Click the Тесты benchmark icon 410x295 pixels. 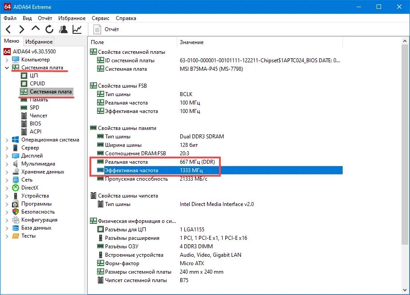16,236
